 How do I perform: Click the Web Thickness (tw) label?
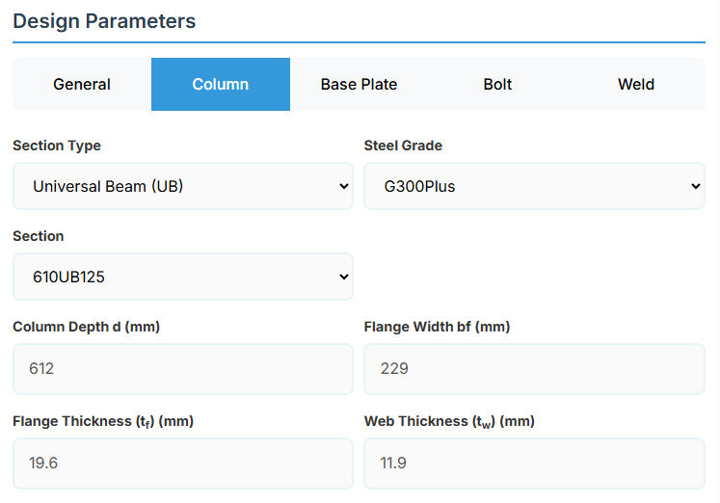[449, 421]
